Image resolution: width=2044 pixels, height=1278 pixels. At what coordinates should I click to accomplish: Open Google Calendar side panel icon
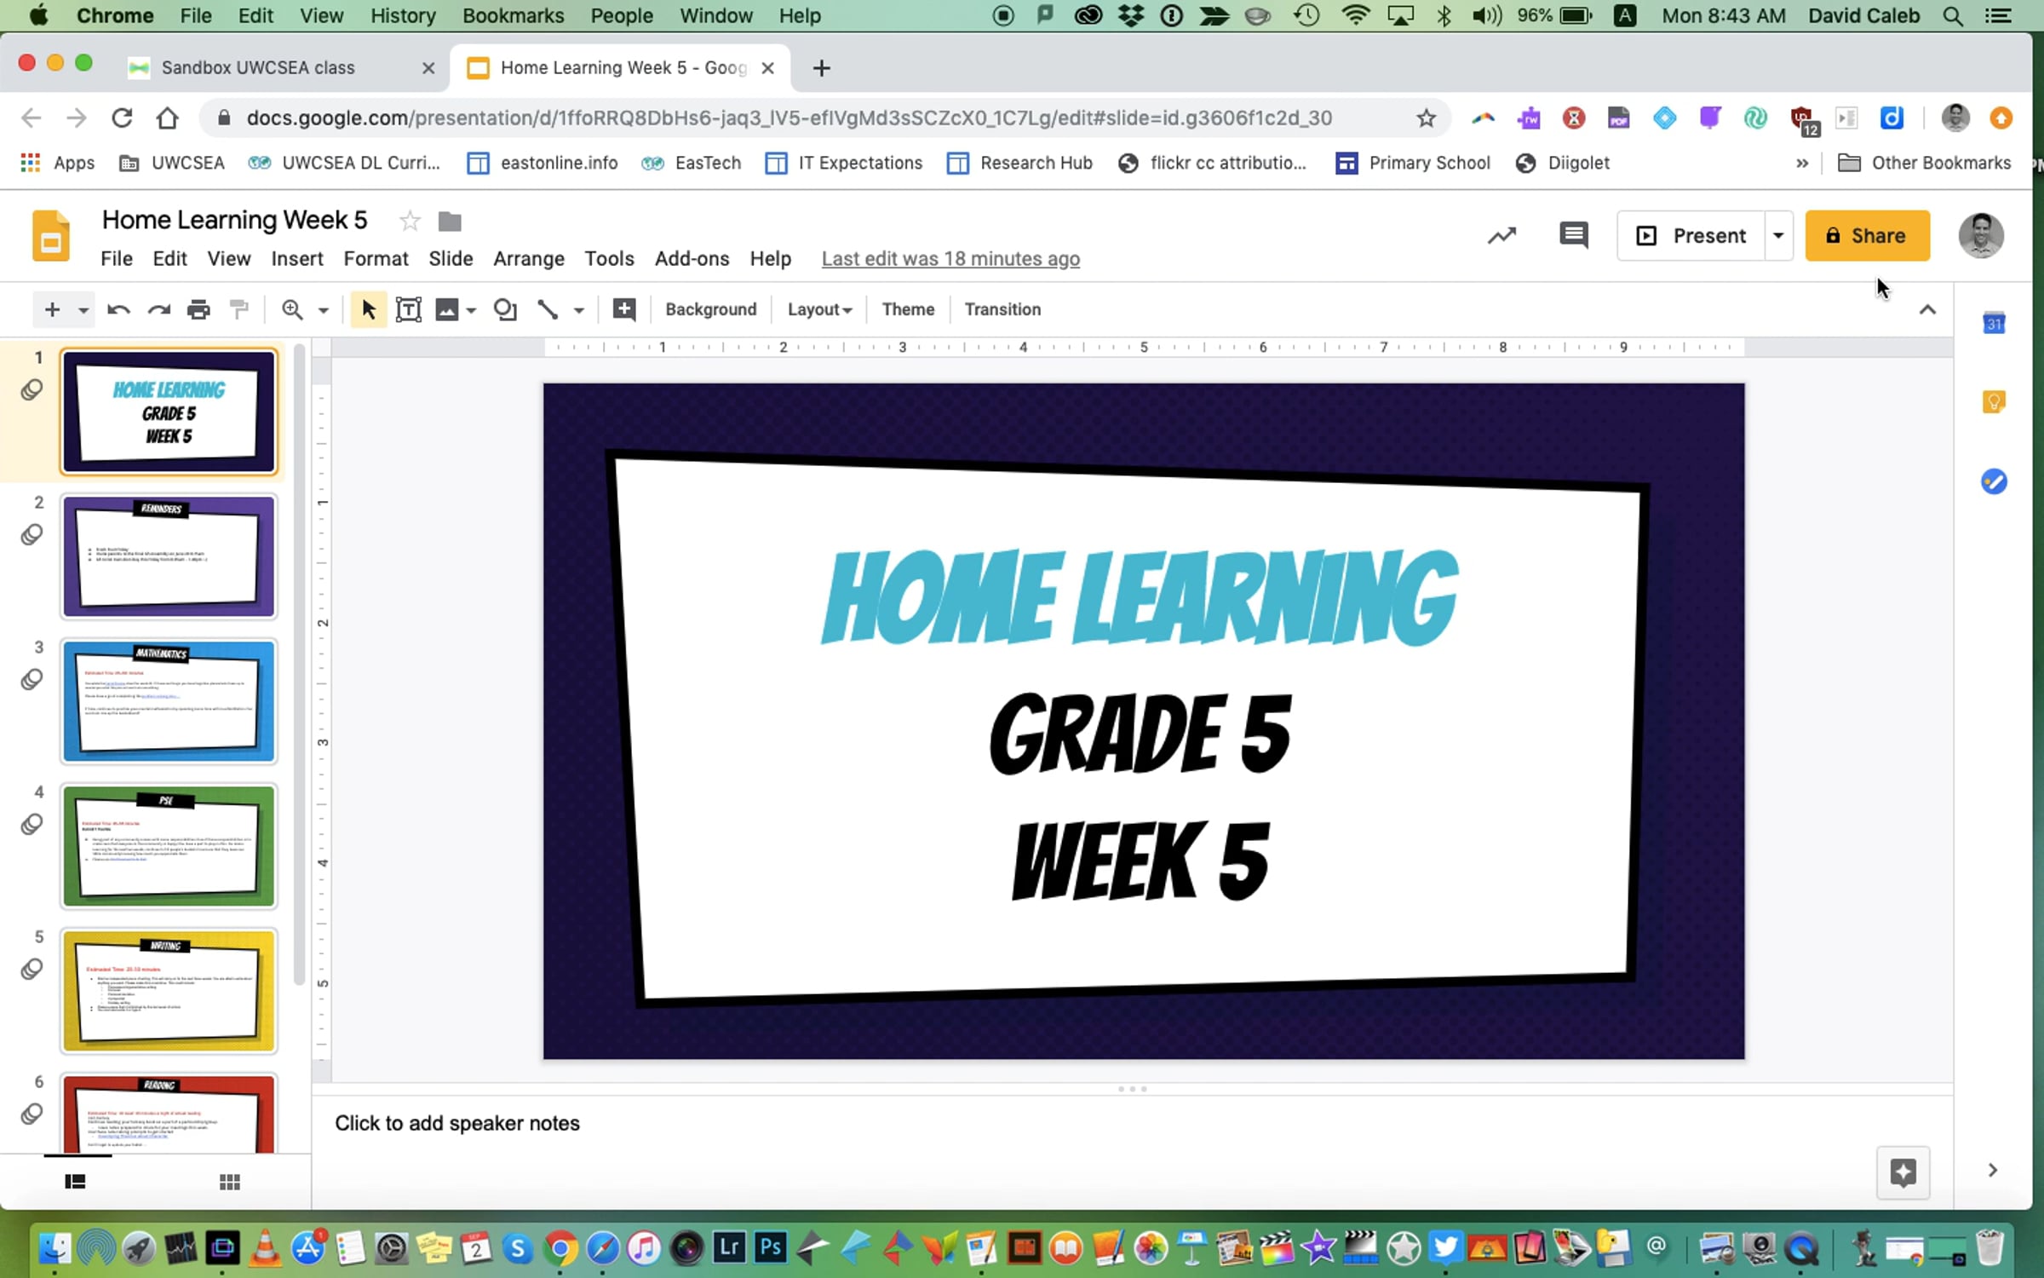pyautogui.click(x=1993, y=324)
